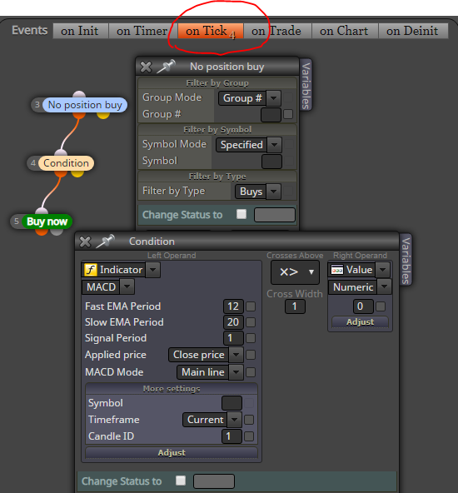The width and height of the screenshot is (458, 493).
Task: Close the Condition panel
Action: 85,242
